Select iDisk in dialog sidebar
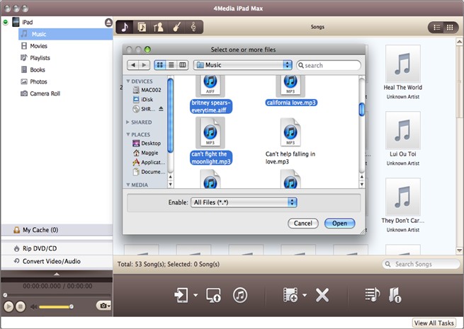The height and width of the screenshot is (329, 464). coord(143,100)
